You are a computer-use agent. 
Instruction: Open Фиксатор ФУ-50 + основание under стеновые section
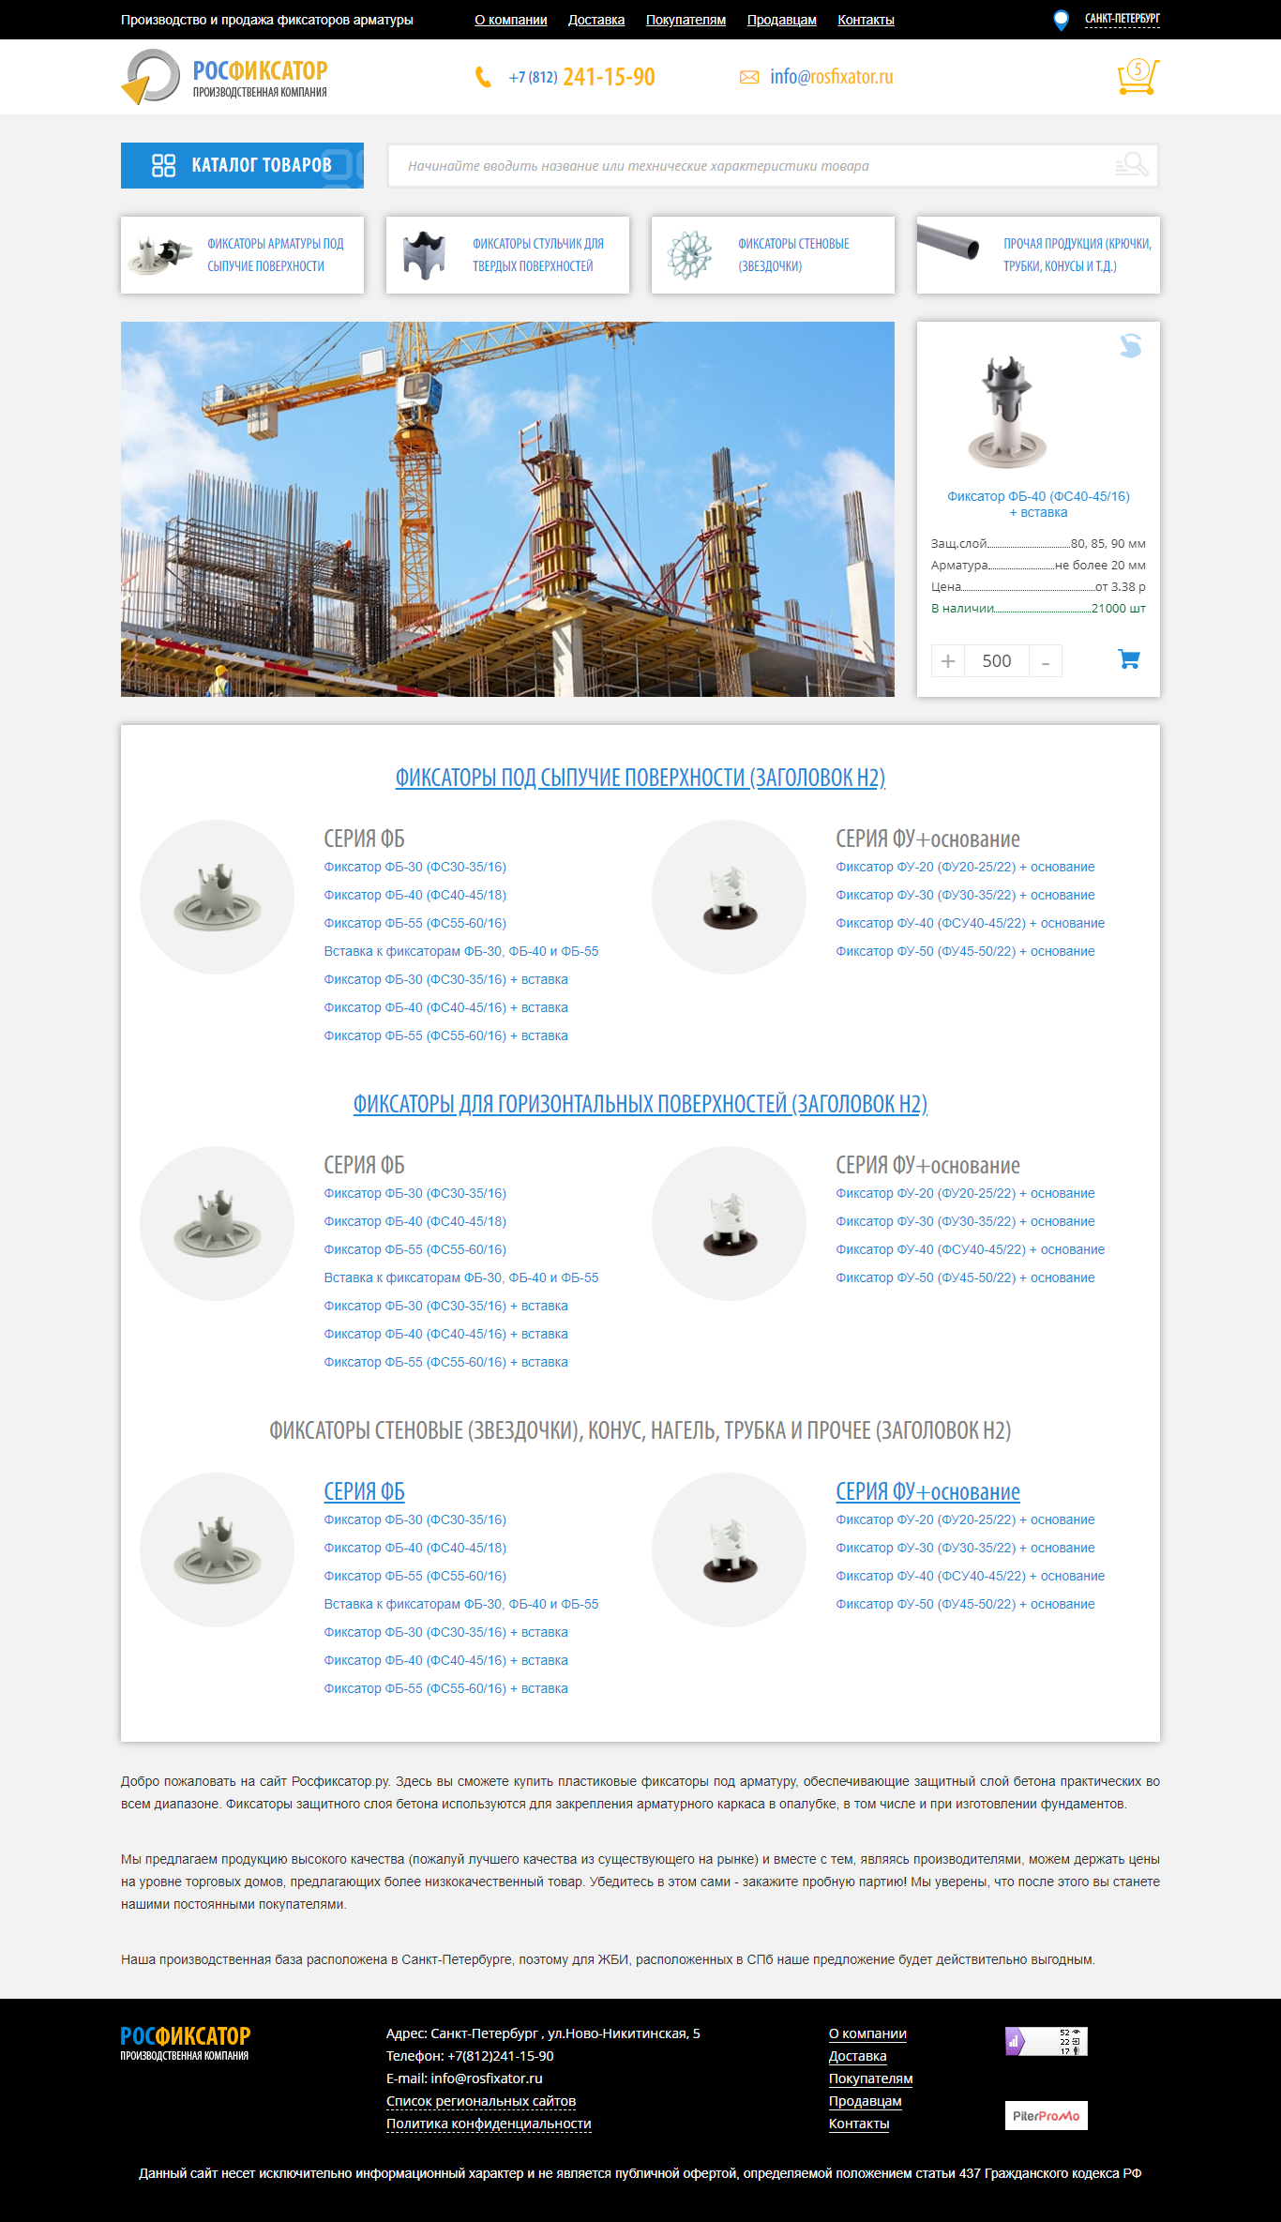click(x=965, y=1604)
